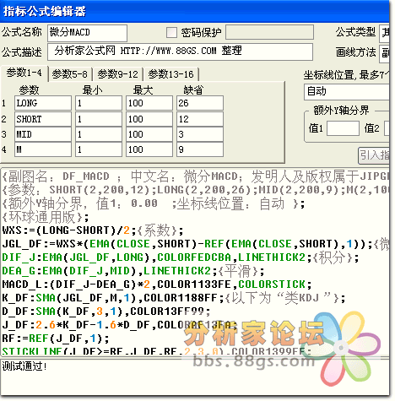Click the MID parameter default value 3
This screenshot has width=395, height=401.
(x=200, y=134)
